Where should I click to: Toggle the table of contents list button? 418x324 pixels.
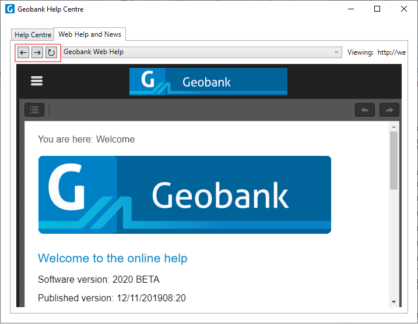(34, 110)
